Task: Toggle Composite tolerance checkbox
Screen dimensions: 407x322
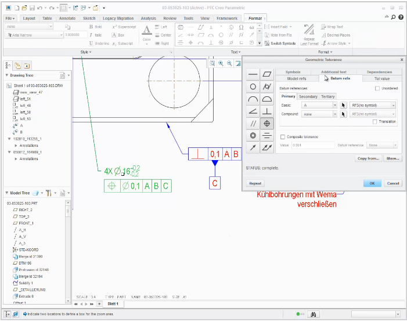Action: point(283,137)
